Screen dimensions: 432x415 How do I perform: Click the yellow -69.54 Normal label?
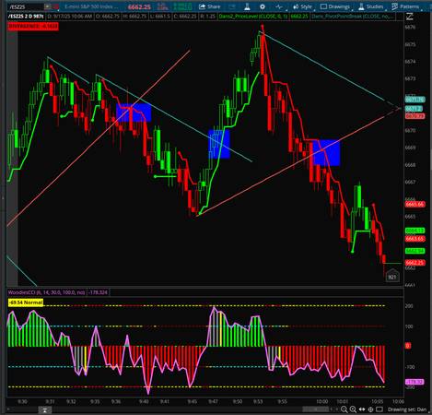[x=26, y=302]
